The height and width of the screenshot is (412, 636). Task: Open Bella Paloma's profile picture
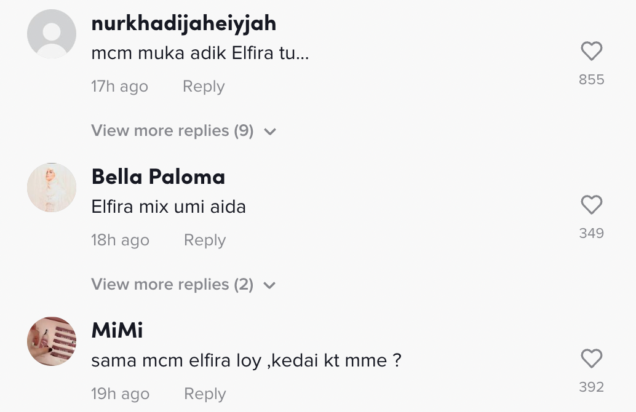click(x=52, y=188)
